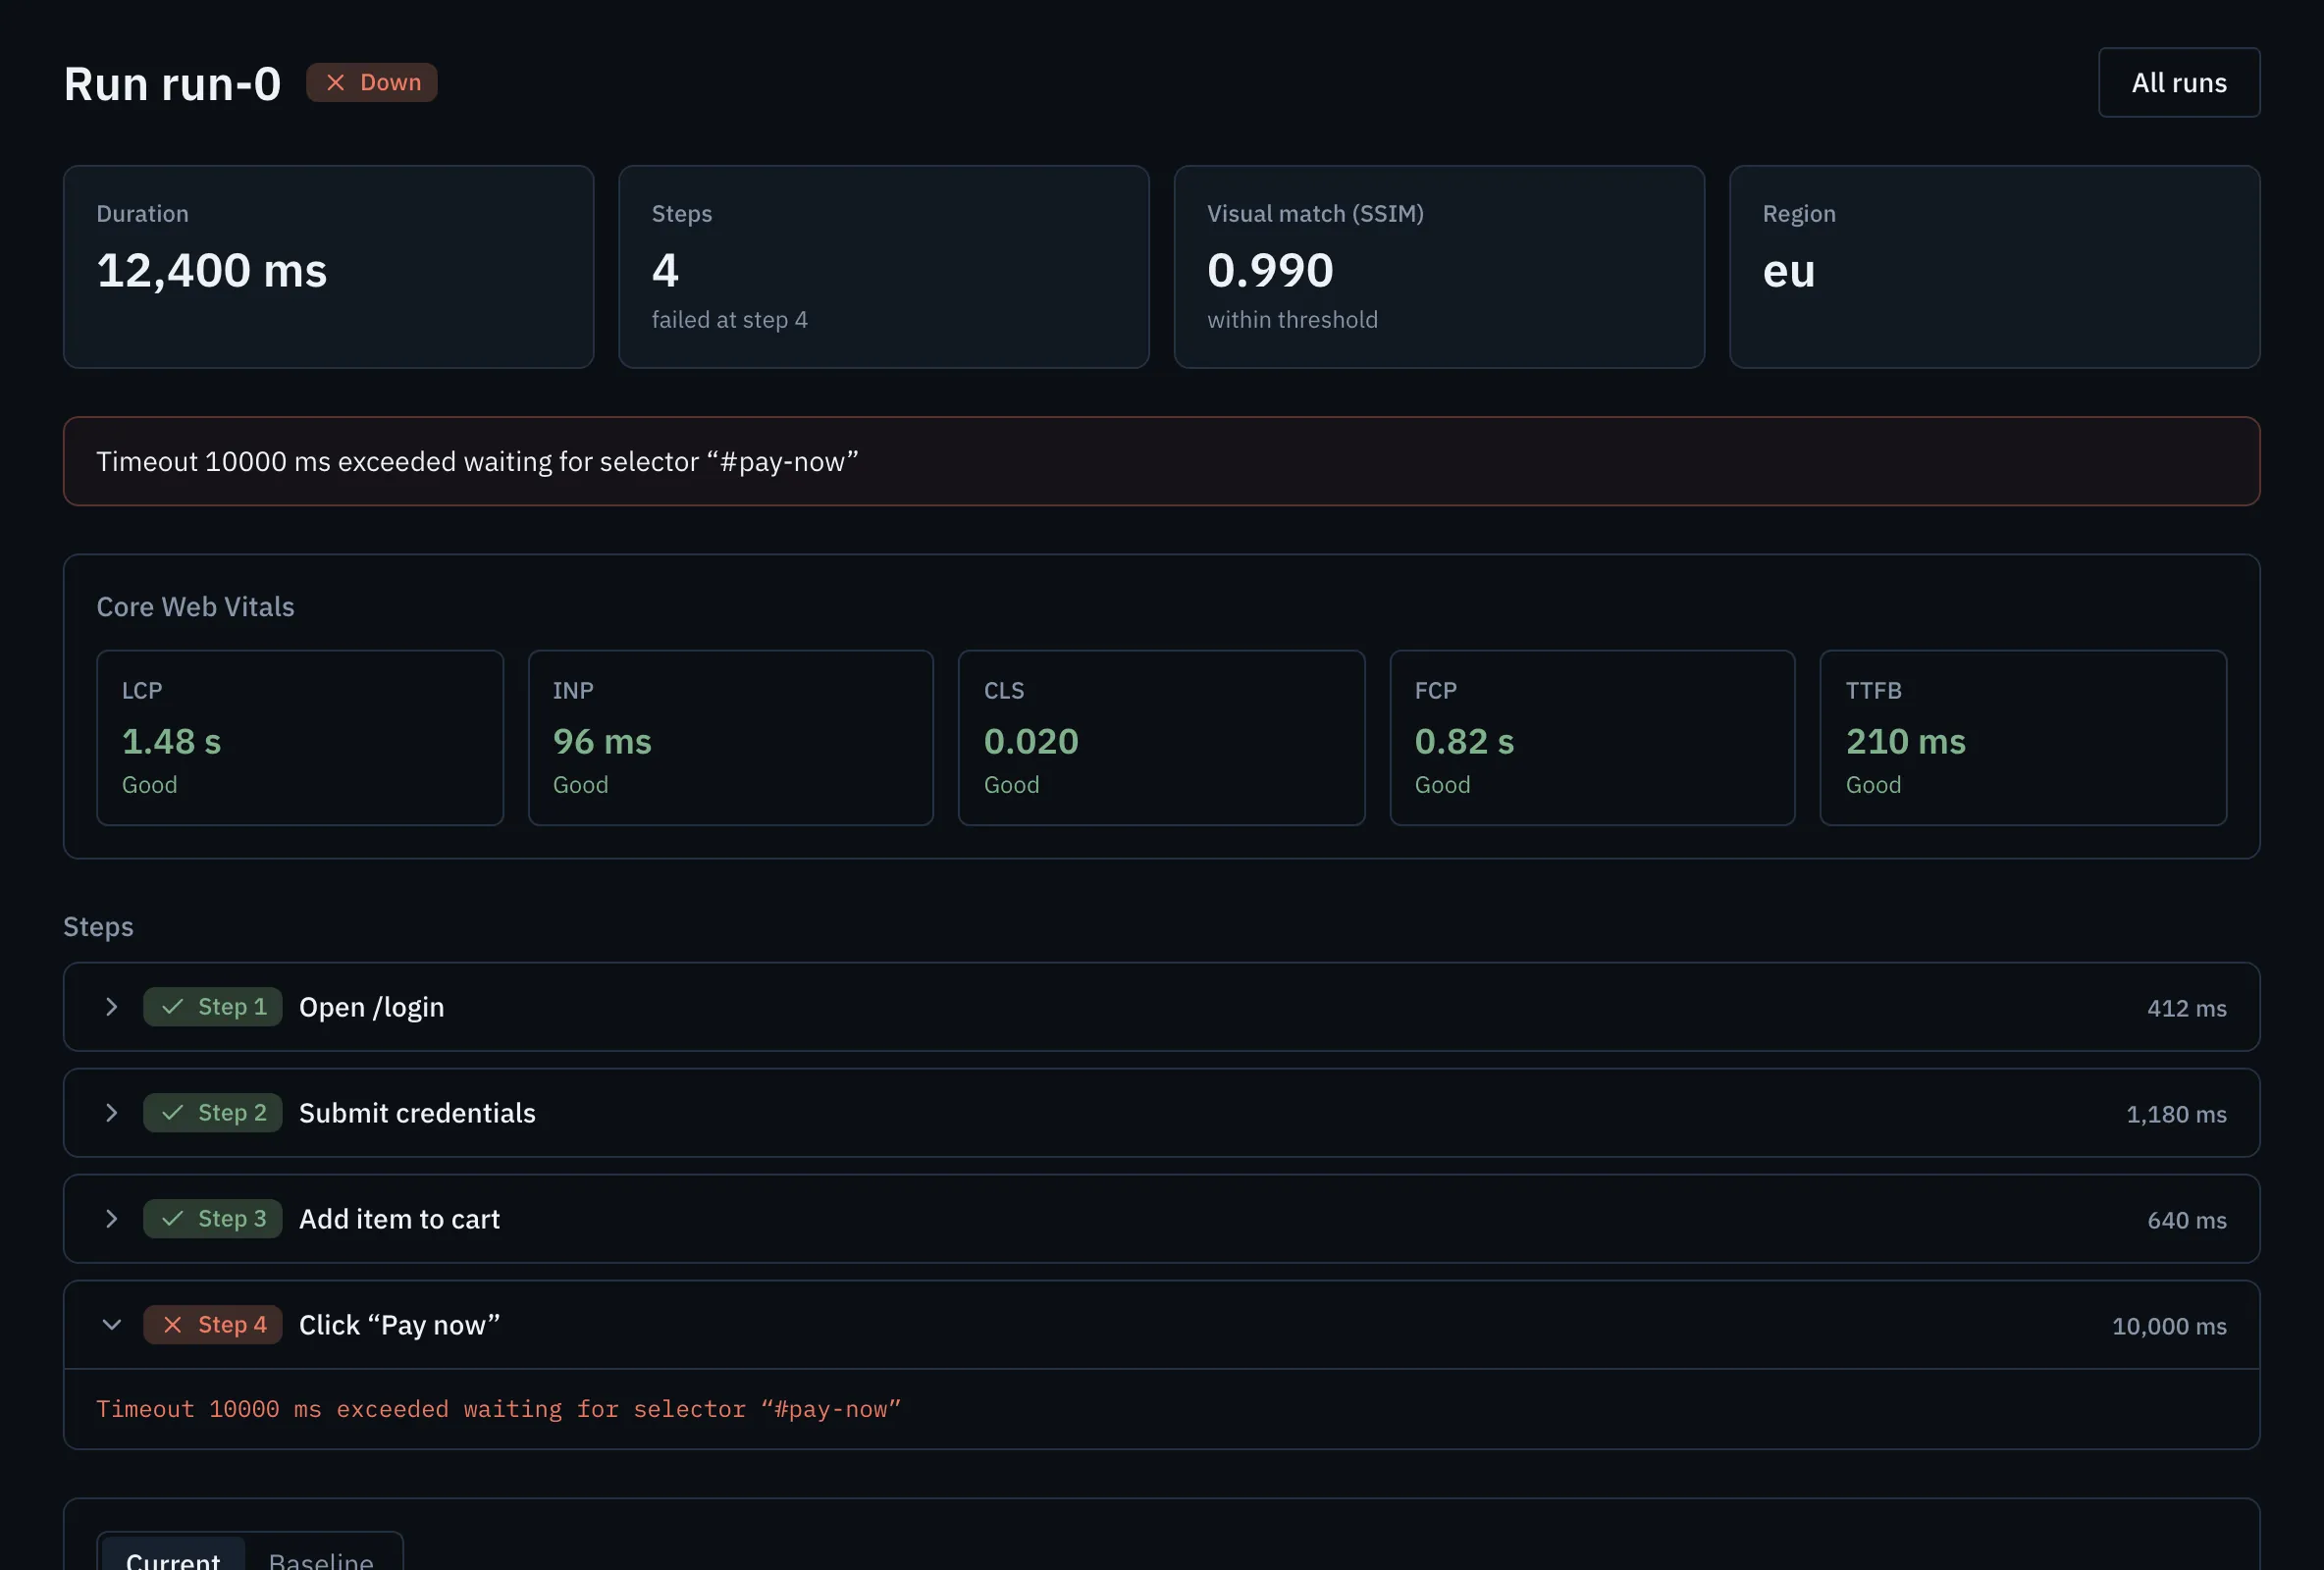Select the Current screenshot tab

173,1558
